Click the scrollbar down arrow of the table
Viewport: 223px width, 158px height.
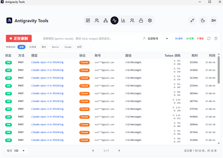219,143
